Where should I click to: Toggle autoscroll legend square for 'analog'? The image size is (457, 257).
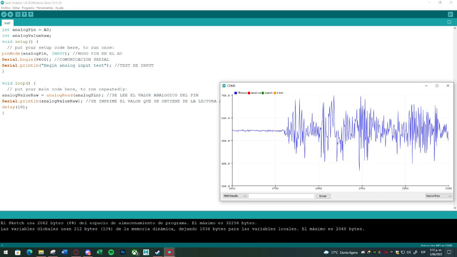pyautogui.click(x=249, y=93)
